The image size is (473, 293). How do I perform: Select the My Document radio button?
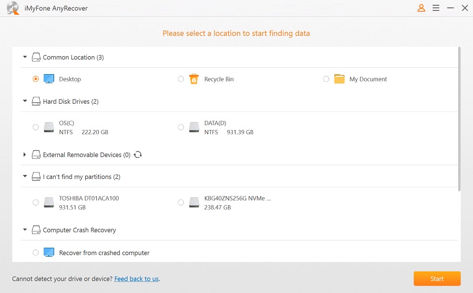tap(326, 79)
